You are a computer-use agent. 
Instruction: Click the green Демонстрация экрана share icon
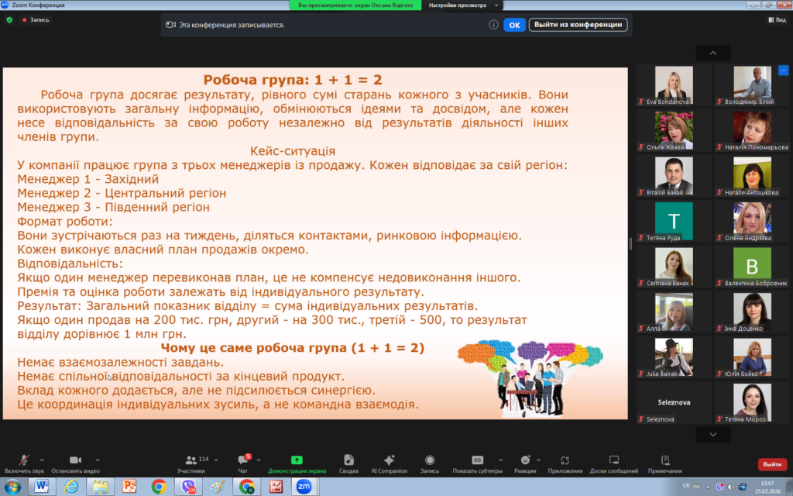tap(297, 460)
